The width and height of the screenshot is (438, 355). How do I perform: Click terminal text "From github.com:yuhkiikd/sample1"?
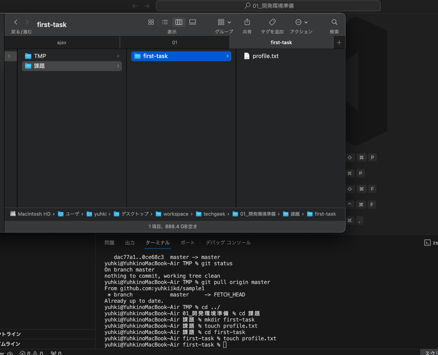(x=155, y=288)
